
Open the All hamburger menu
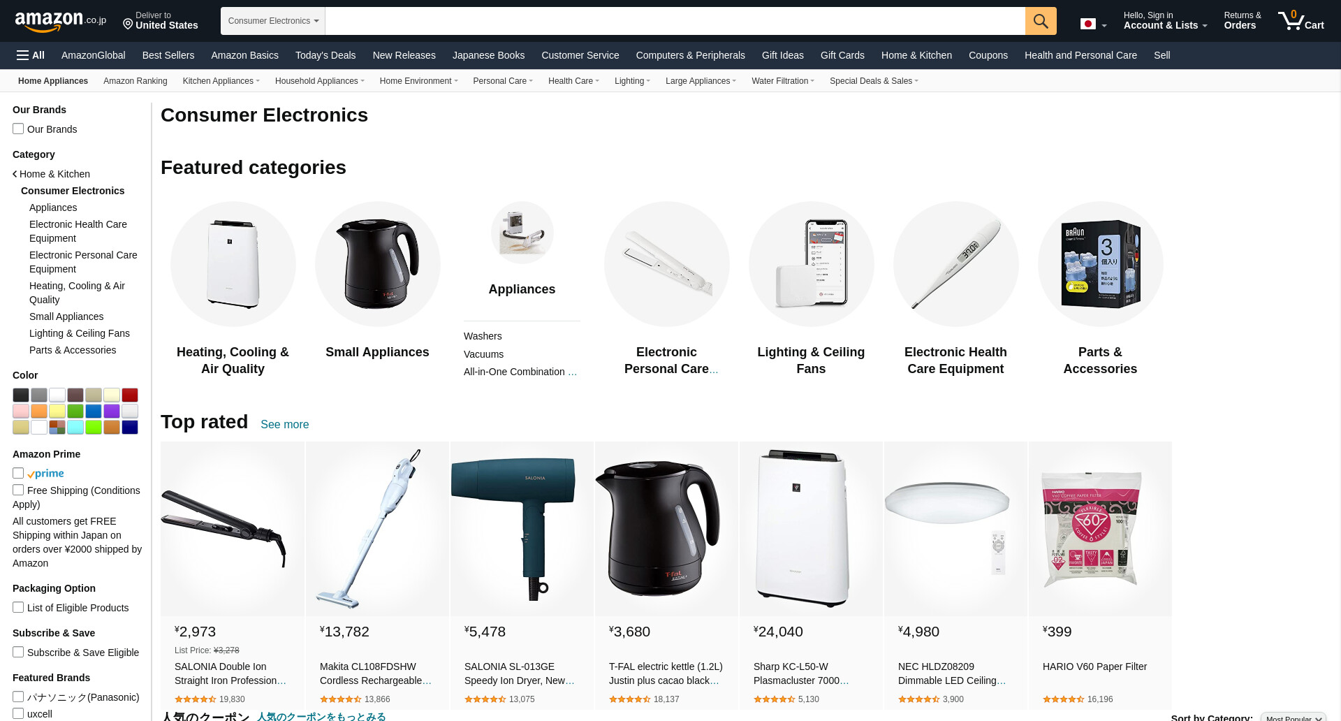click(x=31, y=55)
